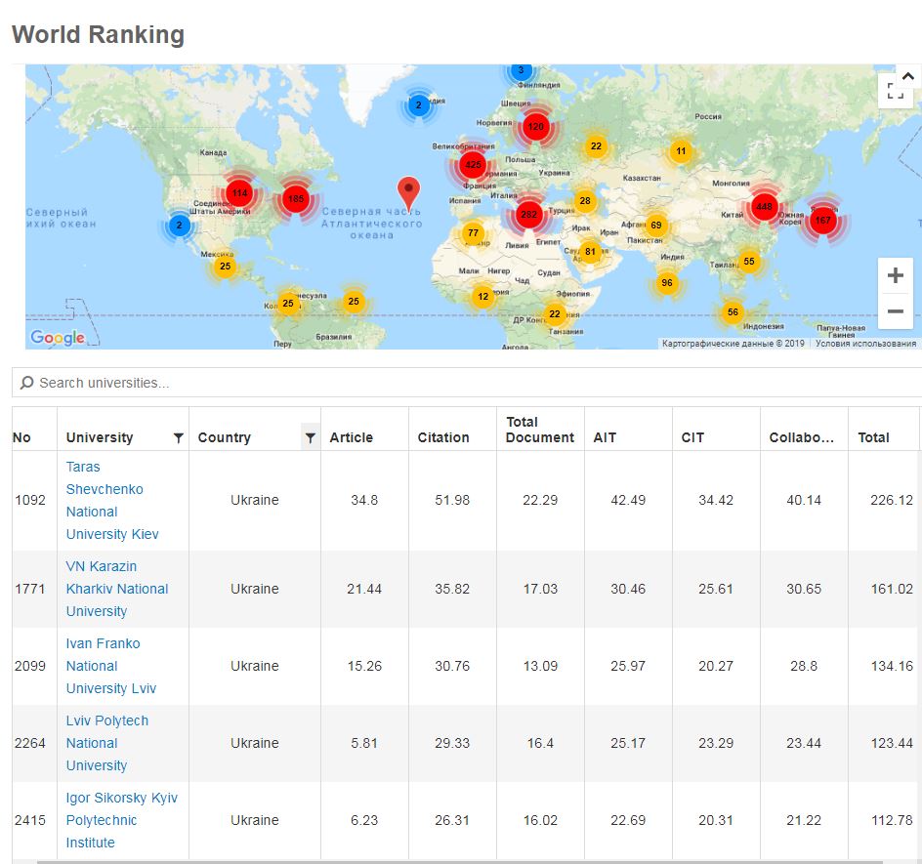Screen dimensions: 922x864
Task: Open the 185 cluster on the US east coast
Action: coord(296,198)
